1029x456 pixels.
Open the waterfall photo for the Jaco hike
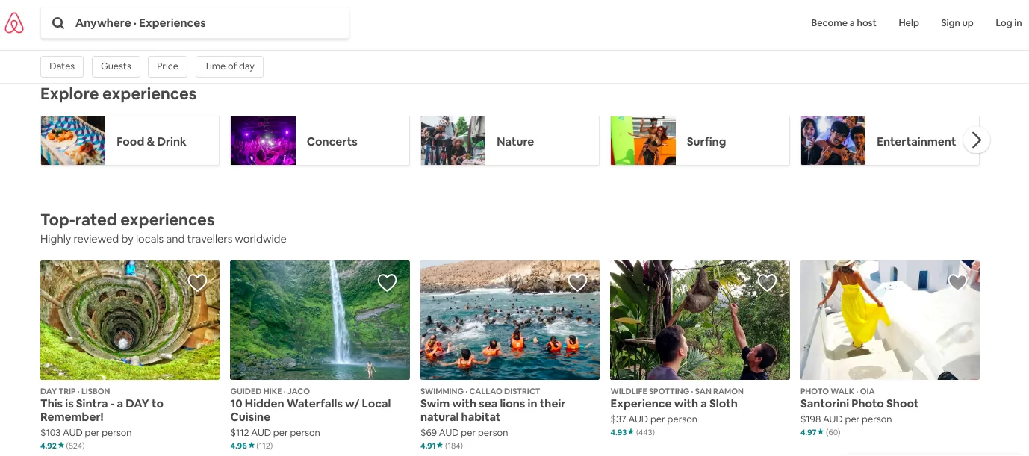pos(320,320)
